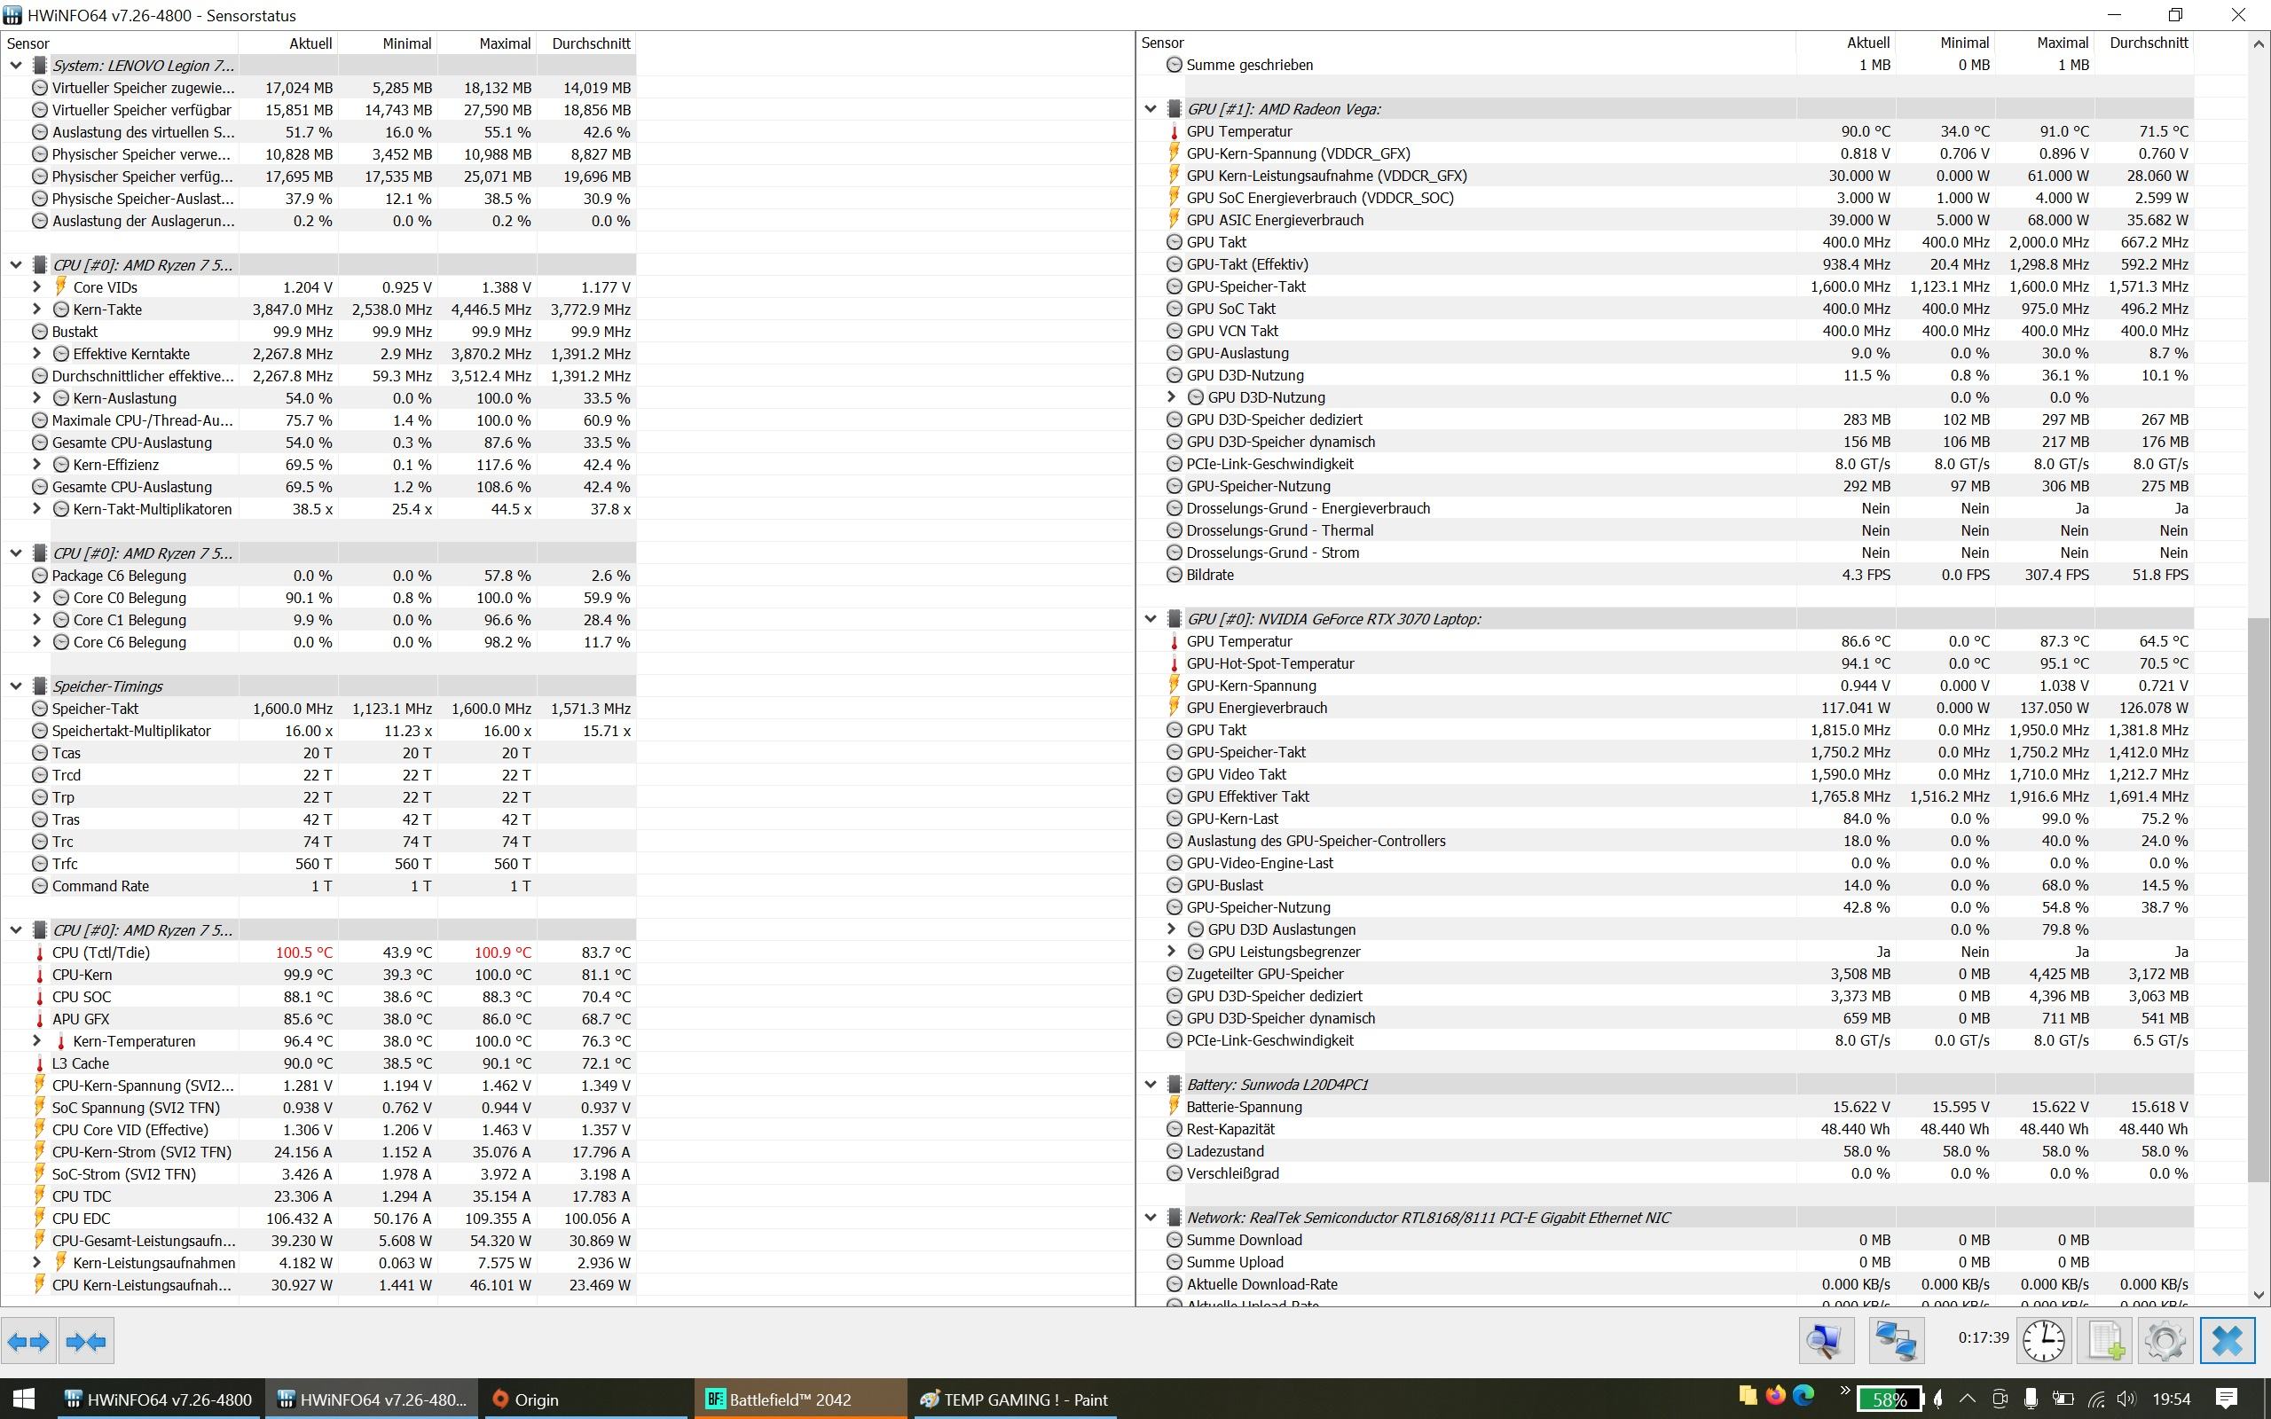Start logging with the sheet-plus icon
Image resolution: width=2271 pixels, height=1419 pixels.
tap(2105, 1340)
